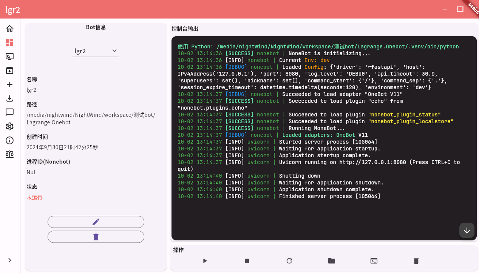
Task: Select the bot dashboard grid icon
Action: point(9,42)
